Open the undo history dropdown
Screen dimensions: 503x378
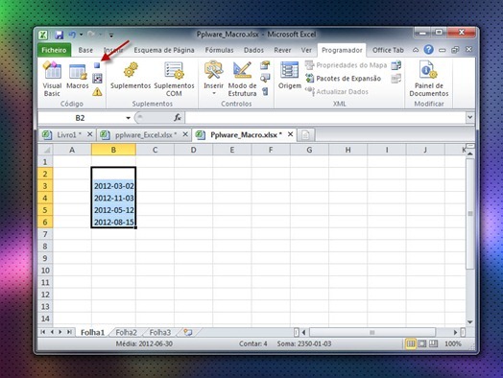point(82,35)
